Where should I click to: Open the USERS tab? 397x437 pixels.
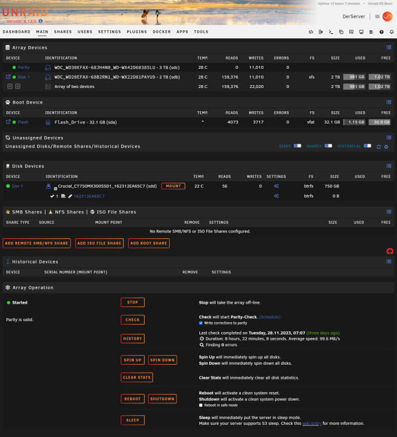pos(85,32)
